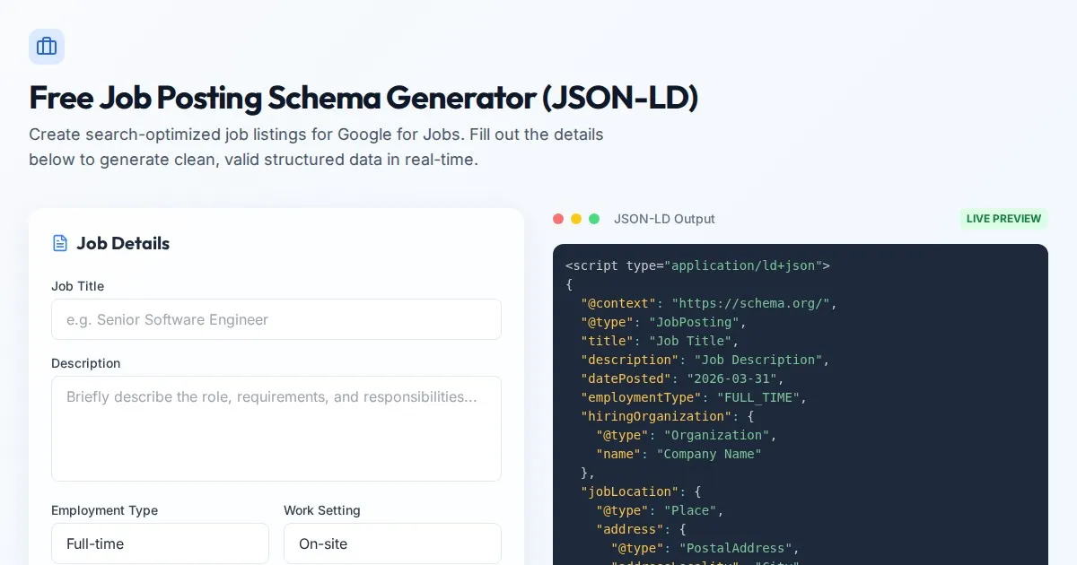
Task: Focus the Job Title input field
Action: point(276,319)
